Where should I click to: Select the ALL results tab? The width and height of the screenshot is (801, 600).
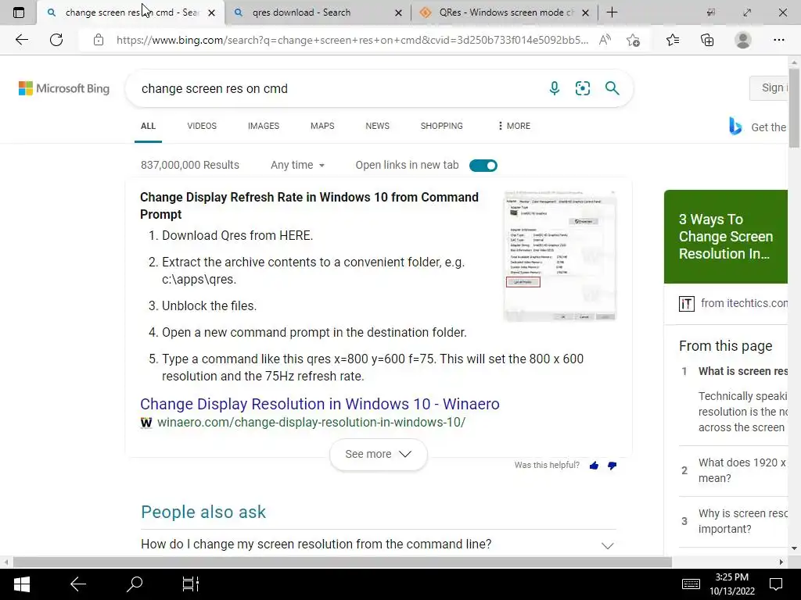click(148, 126)
